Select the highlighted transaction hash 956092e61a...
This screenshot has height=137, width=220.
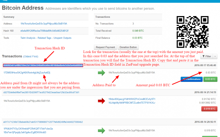(x=43, y=65)
